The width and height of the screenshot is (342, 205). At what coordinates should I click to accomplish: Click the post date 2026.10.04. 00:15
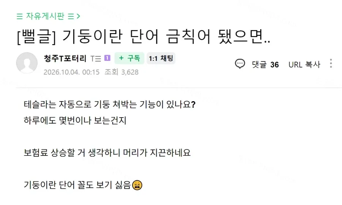point(71,72)
